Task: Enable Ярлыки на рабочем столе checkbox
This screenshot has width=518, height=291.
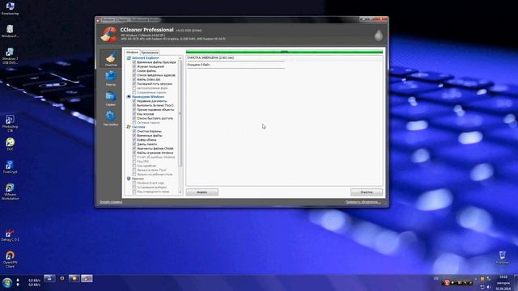Action: point(134,175)
